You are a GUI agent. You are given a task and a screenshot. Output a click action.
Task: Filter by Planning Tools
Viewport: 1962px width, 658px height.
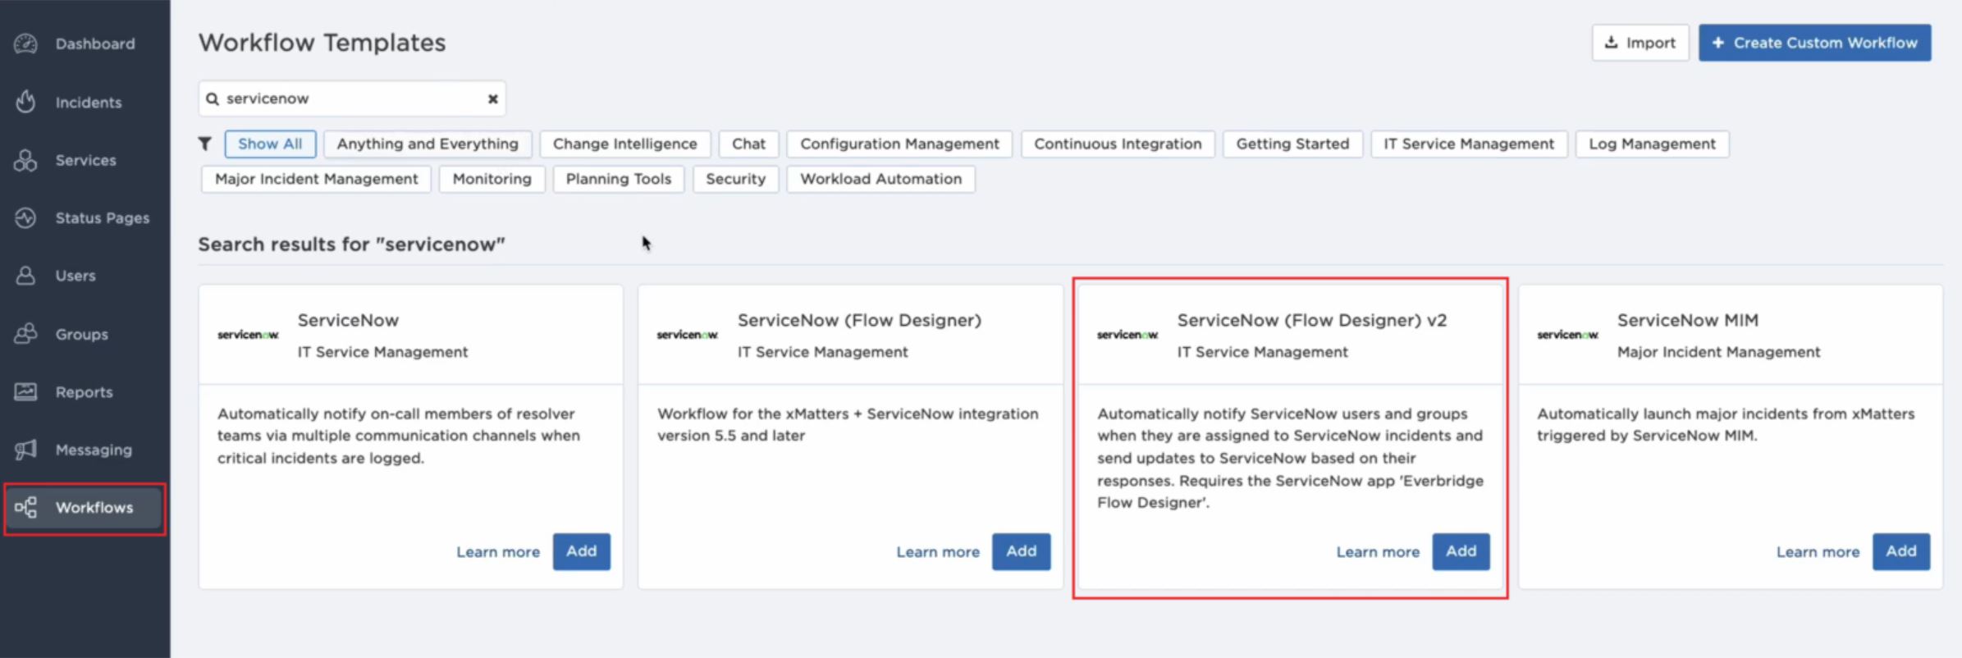(619, 179)
